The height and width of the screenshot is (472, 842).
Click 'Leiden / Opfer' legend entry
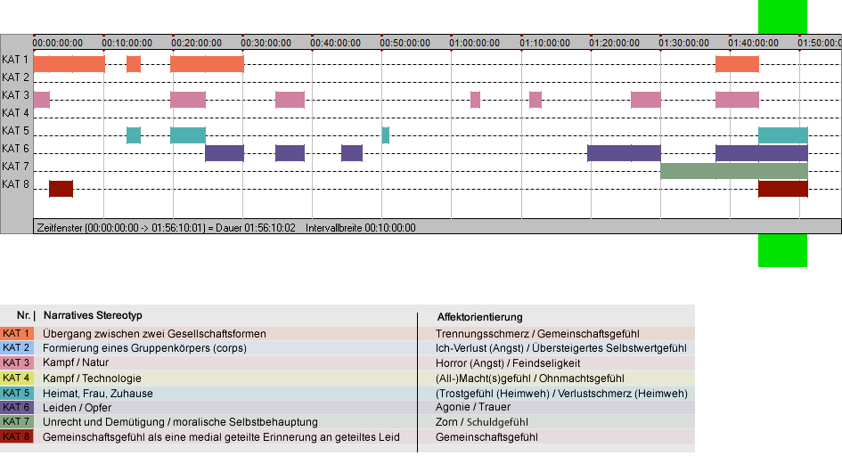(x=77, y=408)
